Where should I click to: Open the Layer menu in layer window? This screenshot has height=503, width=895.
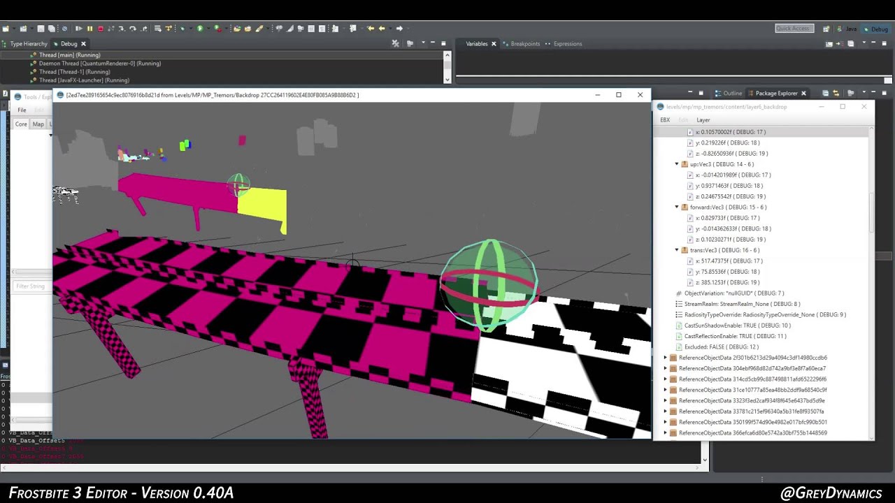pyautogui.click(x=703, y=119)
